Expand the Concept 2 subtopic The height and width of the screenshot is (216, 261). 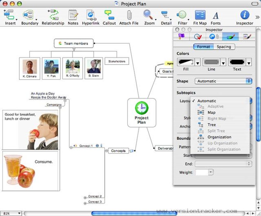[x=85, y=198]
